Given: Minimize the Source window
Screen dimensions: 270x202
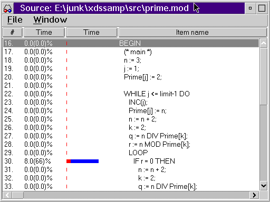Looking at the screenshot, I should tap(250, 8).
